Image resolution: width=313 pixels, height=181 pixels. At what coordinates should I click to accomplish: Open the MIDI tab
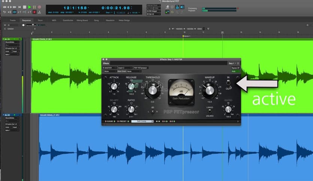pyautogui.click(x=54, y=20)
